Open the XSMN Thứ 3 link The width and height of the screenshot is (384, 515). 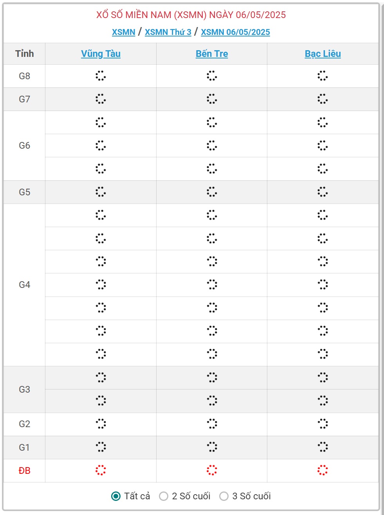[x=168, y=32]
